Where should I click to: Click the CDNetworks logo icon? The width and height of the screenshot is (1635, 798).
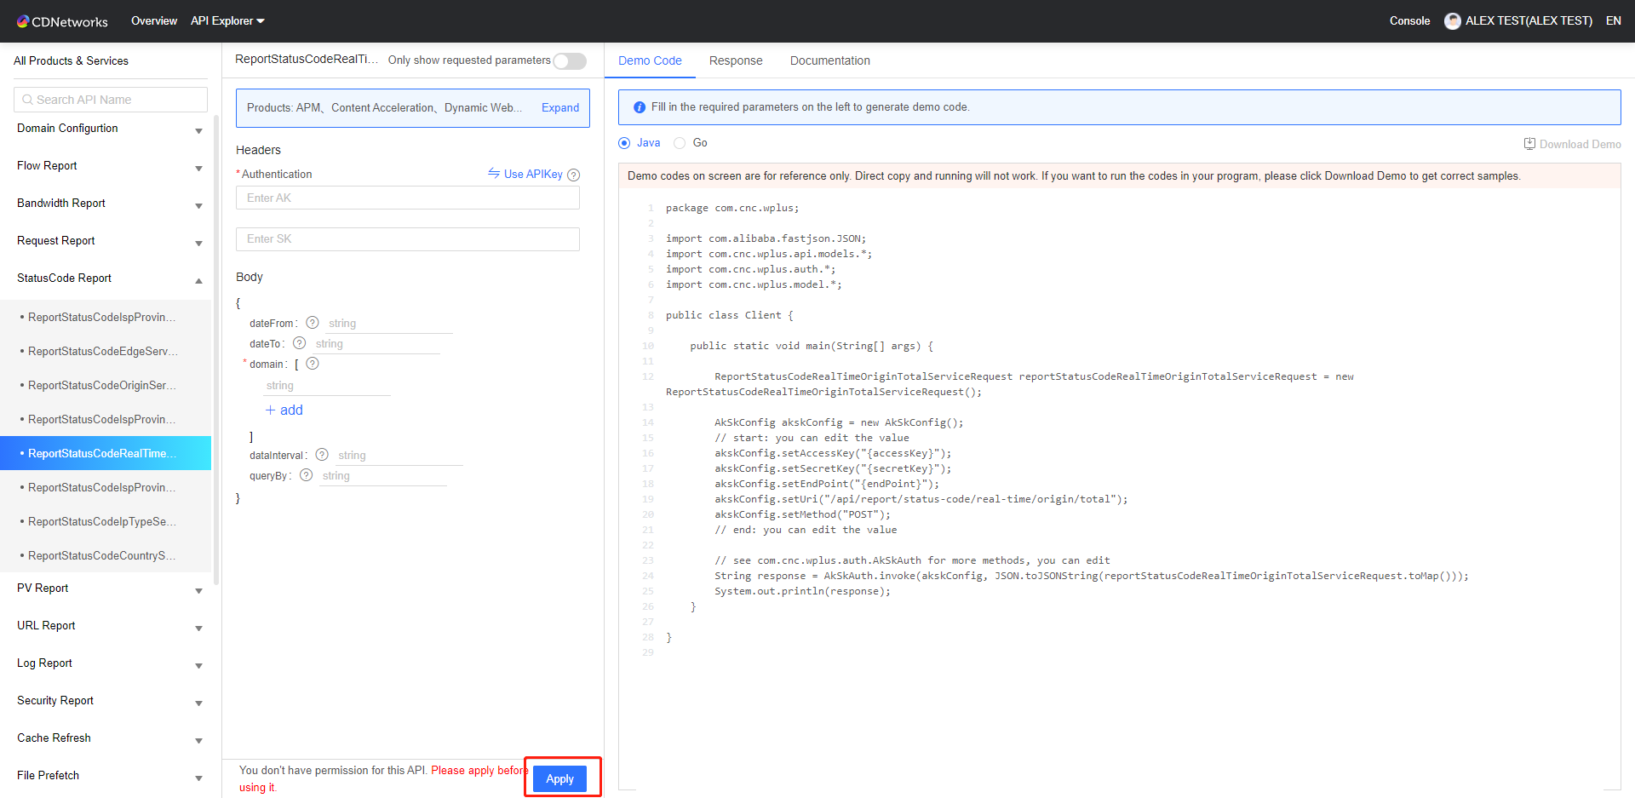[x=23, y=21]
